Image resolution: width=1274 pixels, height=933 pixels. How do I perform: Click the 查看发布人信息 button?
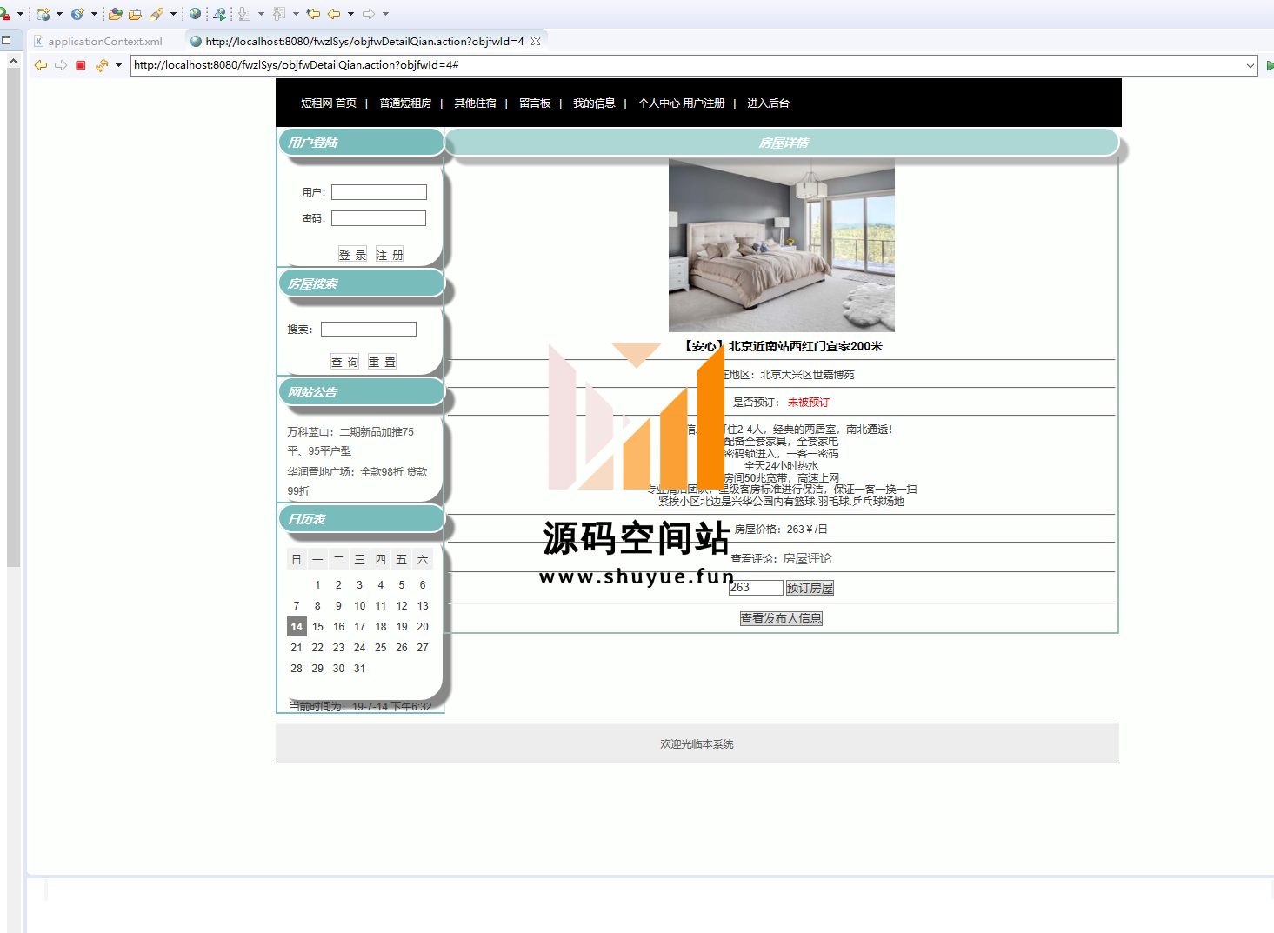point(781,618)
